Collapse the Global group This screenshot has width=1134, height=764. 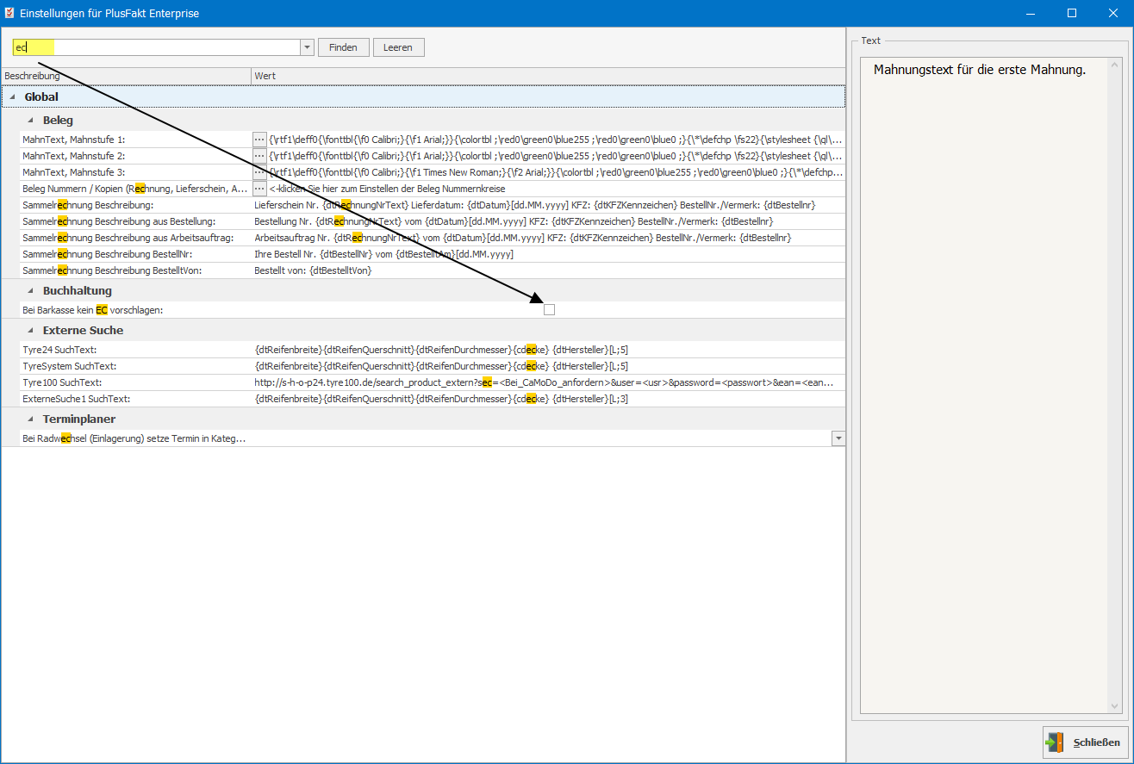(12, 97)
